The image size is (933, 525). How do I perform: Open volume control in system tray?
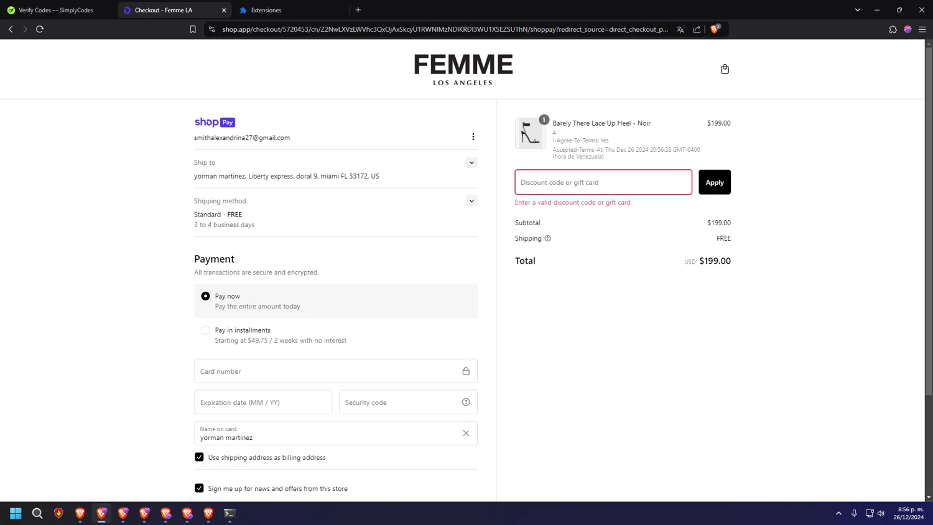pyautogui.click(x=881, y=513)
